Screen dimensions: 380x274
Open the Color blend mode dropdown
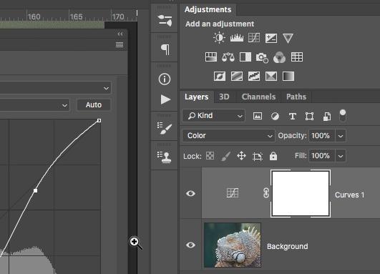tap(228, 135)
